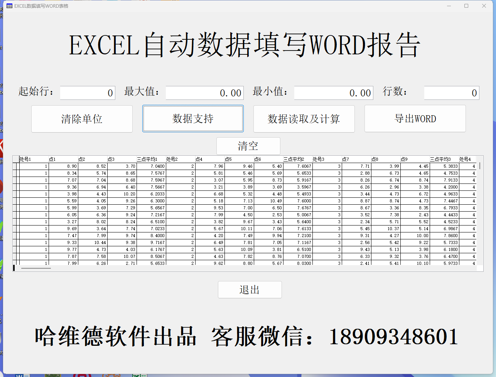
Task: Select column header 点7
Action: pyautogui.click(x=356, y=159)
